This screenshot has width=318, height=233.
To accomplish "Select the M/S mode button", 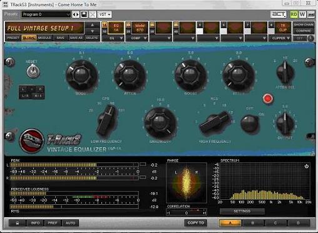I will (38, 96).
